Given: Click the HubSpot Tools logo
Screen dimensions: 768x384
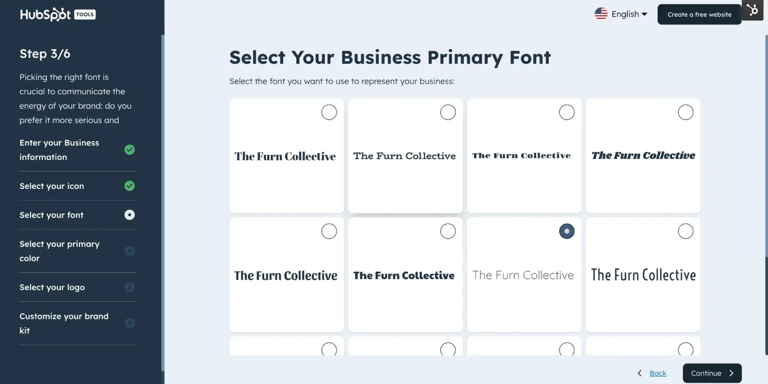Looking at the screenshot, I should 58,15.
